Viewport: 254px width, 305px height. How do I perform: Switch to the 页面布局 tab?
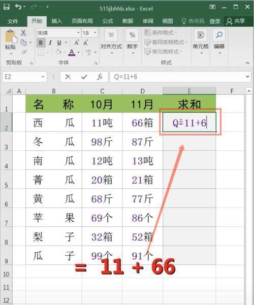(82, 21)
